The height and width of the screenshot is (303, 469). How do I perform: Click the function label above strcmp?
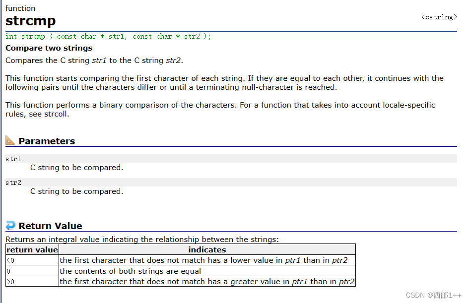tap(20, 8)
